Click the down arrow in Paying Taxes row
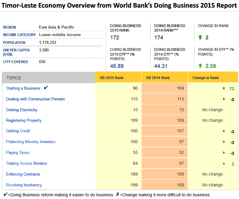 click(224, 153)
